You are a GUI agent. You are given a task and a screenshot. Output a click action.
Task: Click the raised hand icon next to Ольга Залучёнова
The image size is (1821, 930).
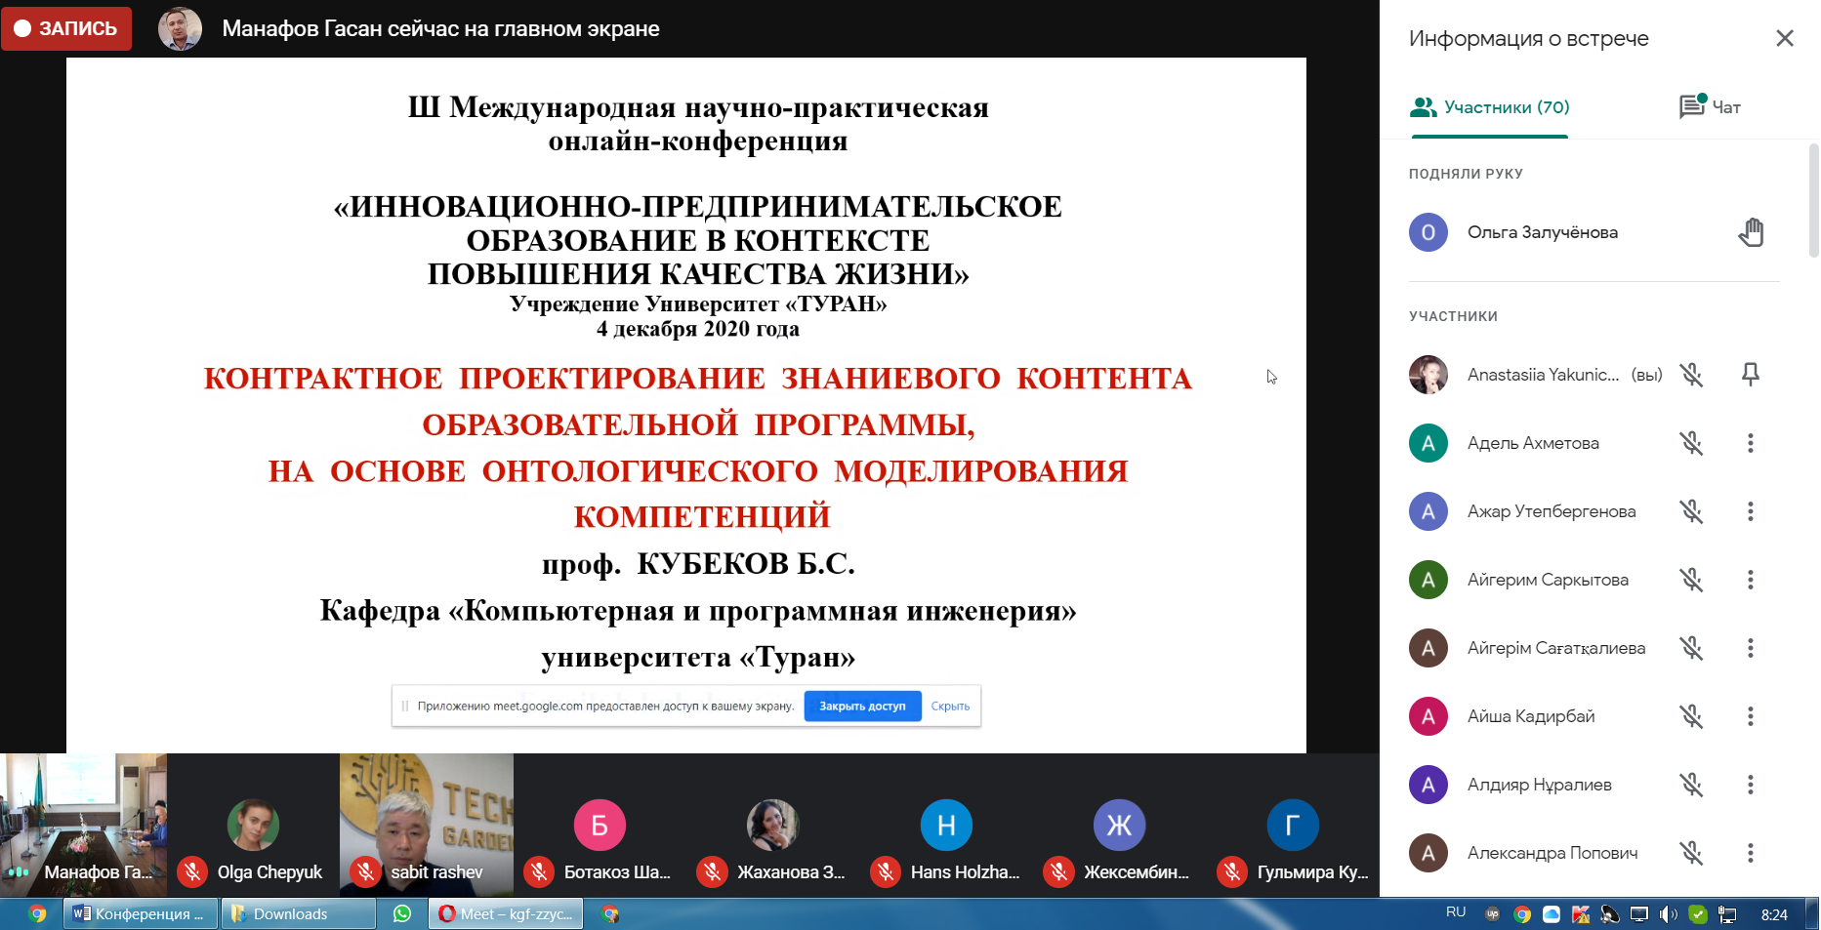point(1751,231)
